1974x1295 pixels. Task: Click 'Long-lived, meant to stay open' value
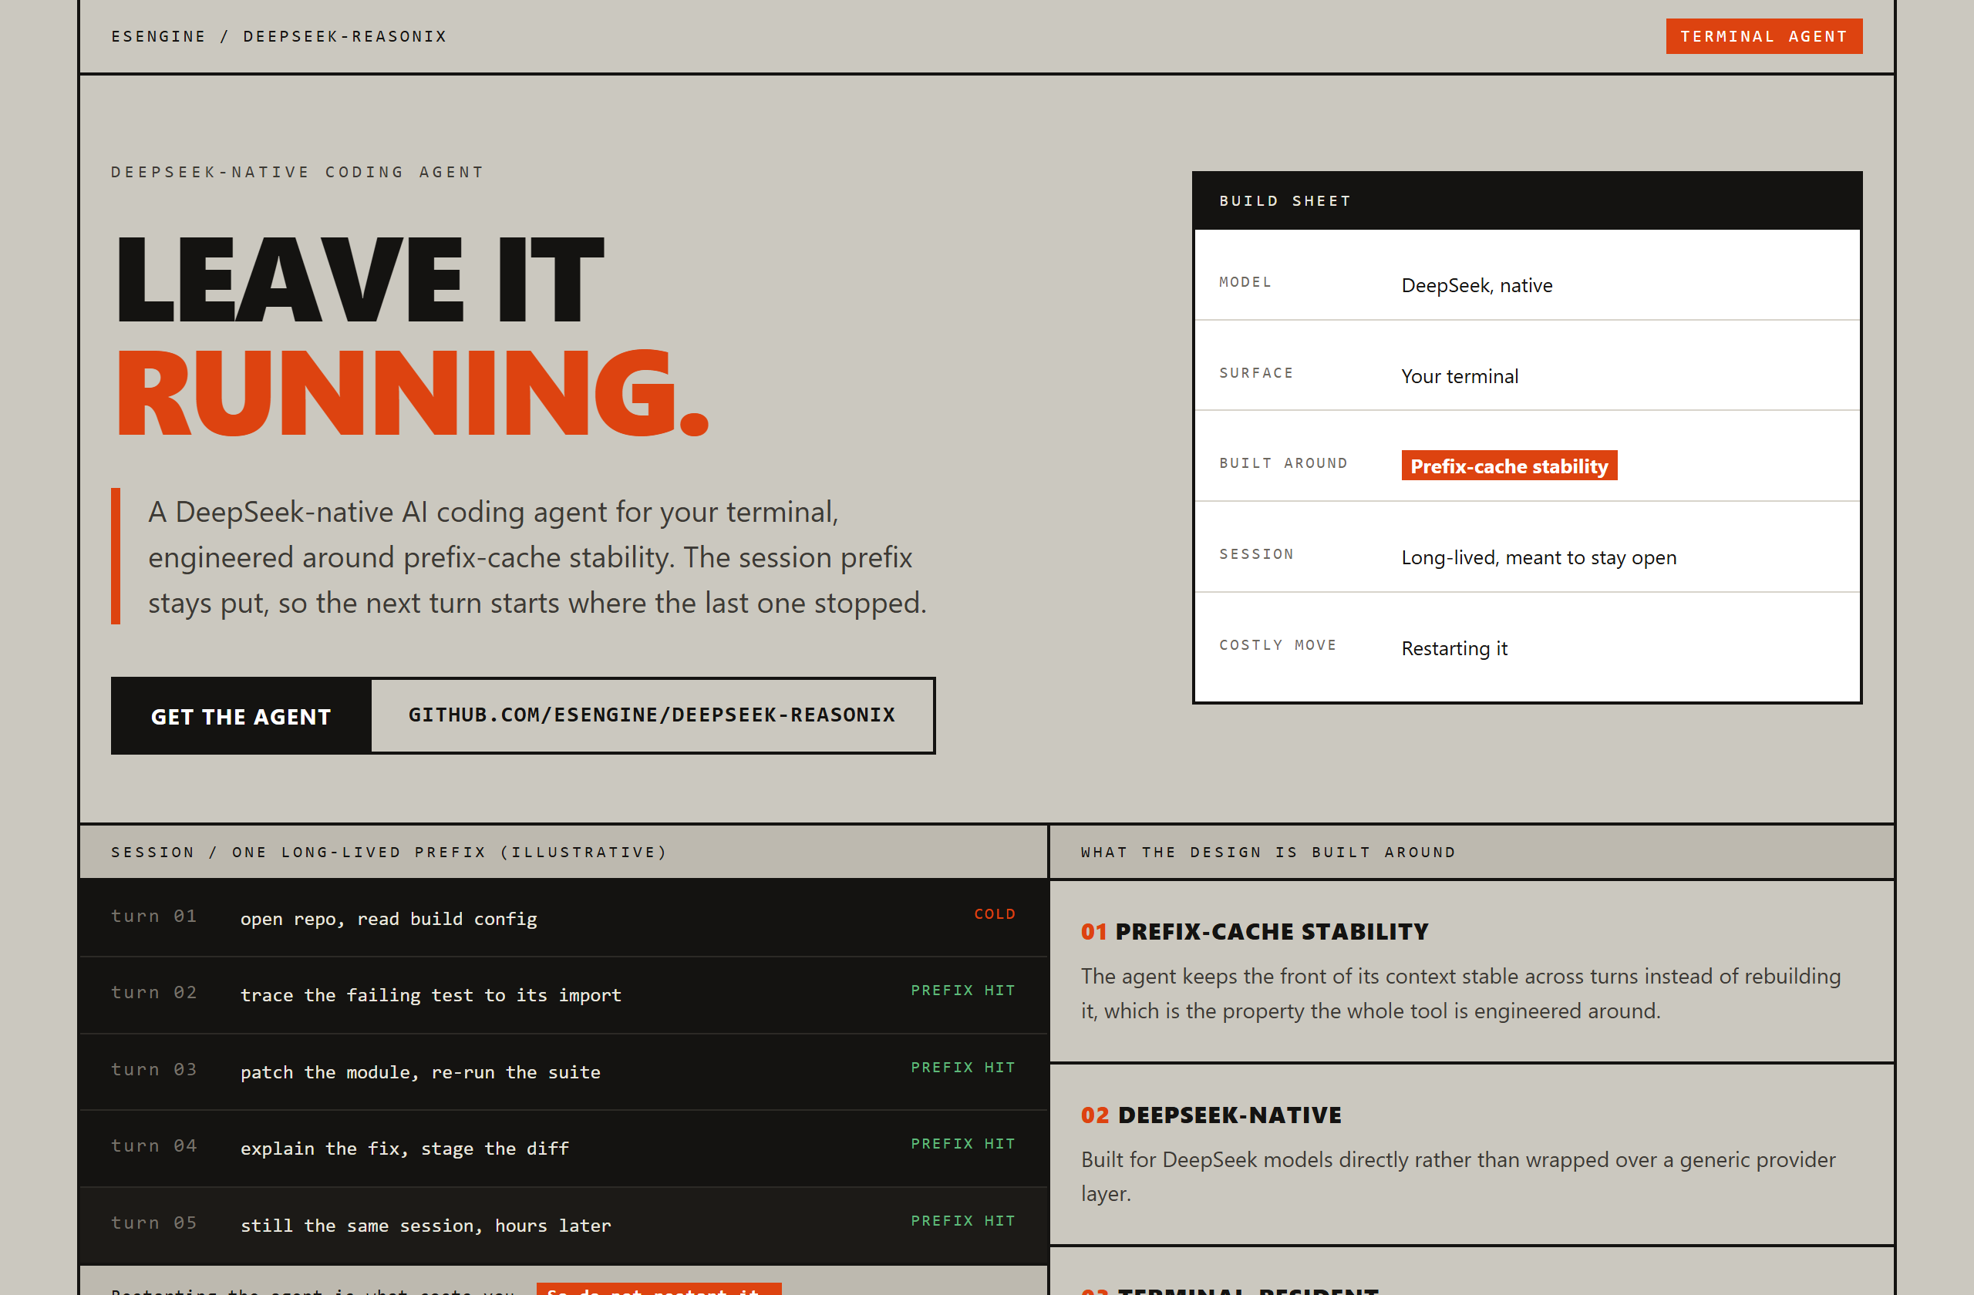(1538, 557)
